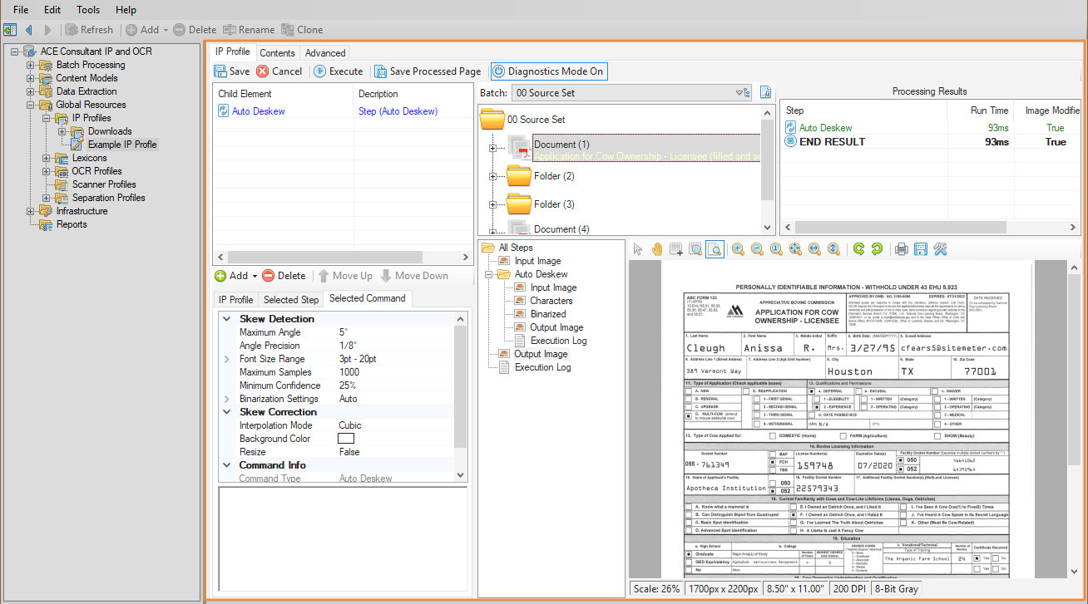This screenshot has height=604, width=1088.
Task: Open the Tools menu
Action: tap(88, 10)
